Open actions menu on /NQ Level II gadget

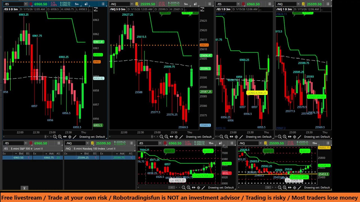tap(131, 143)
